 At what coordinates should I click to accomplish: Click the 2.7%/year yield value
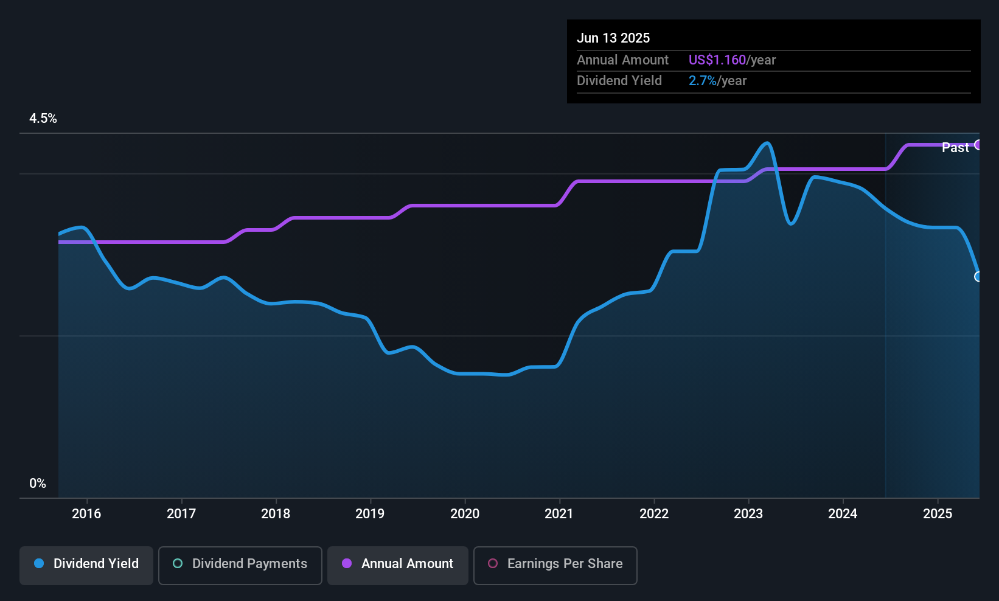(717, 80)
